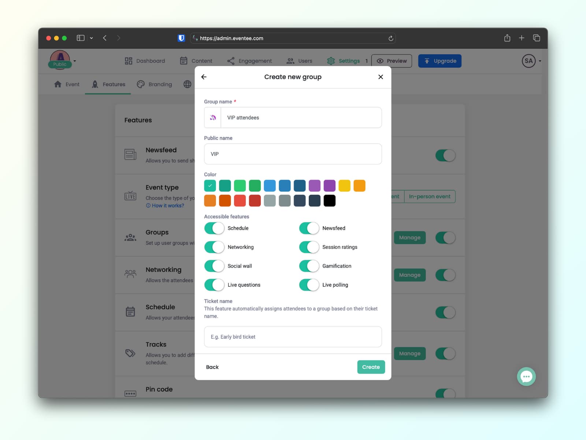
Task: Disable the Schedule accessible feature
Action: (x=214, y=228)
